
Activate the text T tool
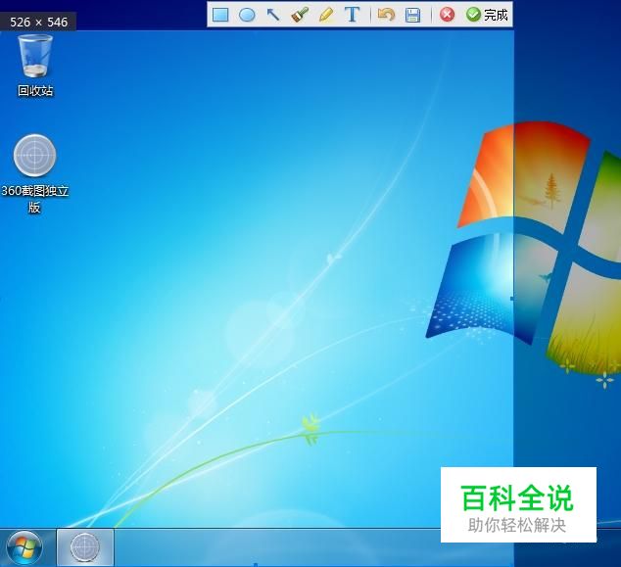(352, 15)
